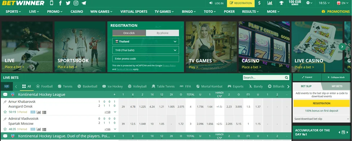Image resolution: width=352 pixels, height=141 pixels.
Task: Open the MORE menu
Action: (x=273, y=11)
